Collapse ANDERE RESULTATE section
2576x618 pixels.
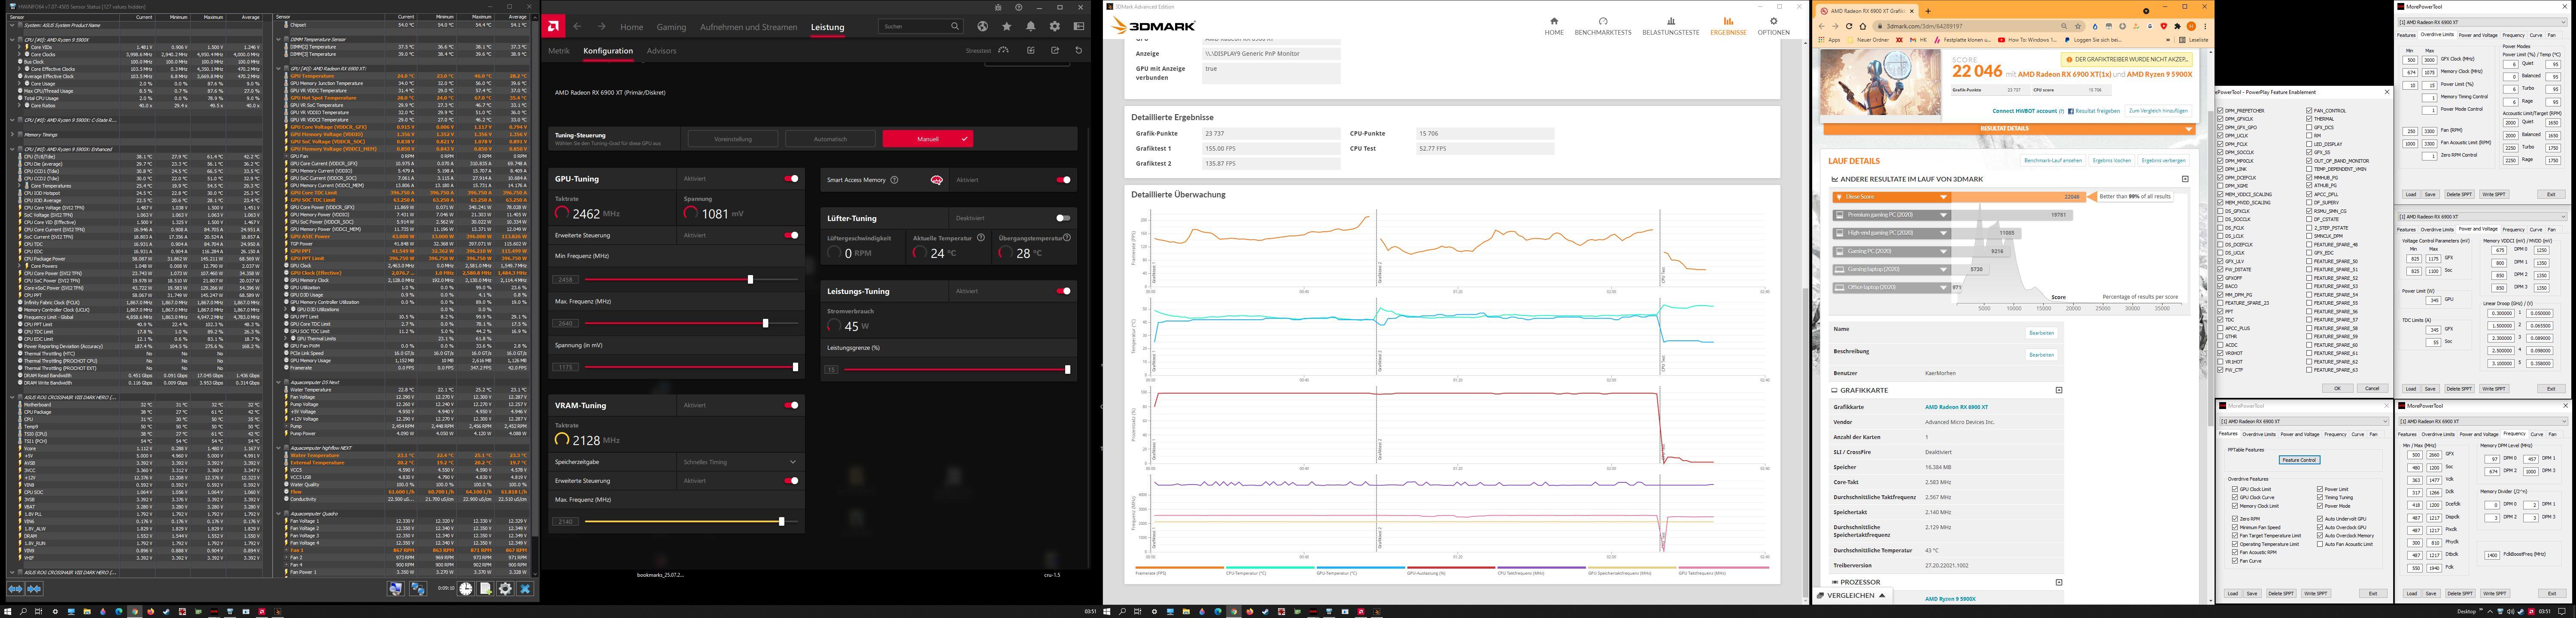[2185, 179]
